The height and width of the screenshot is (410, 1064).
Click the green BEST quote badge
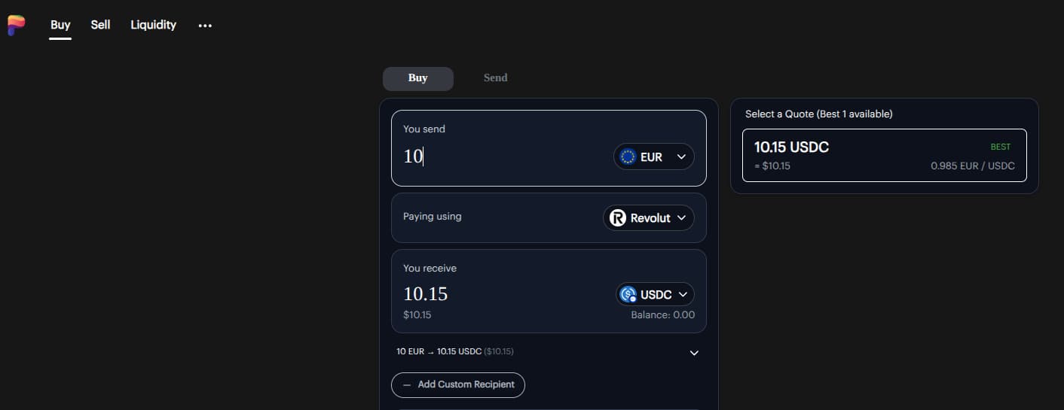tap(1000, 147)
